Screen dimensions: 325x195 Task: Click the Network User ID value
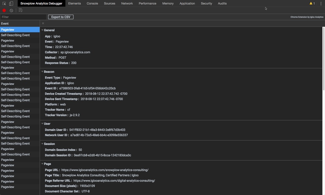pyautogui.click(x=99, y=135)
